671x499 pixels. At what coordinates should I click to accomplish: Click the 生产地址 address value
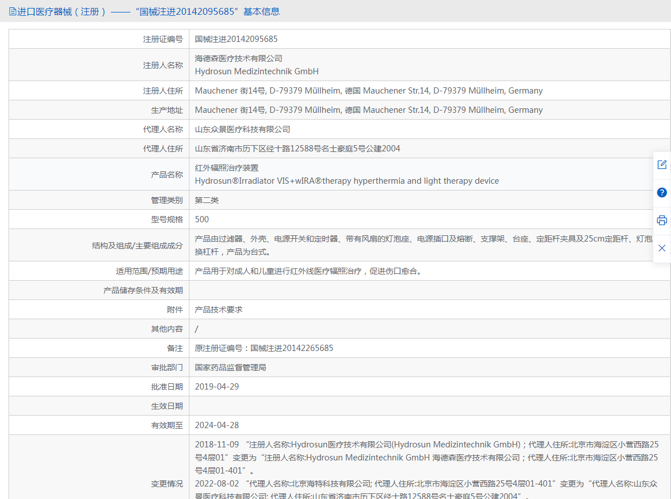pos(369,110)
